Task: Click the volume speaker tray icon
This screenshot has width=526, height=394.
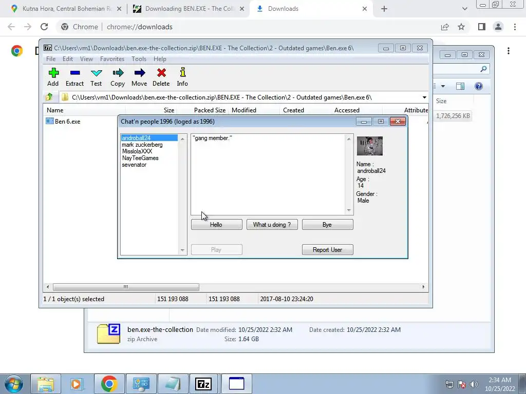Action: [474, 384]
